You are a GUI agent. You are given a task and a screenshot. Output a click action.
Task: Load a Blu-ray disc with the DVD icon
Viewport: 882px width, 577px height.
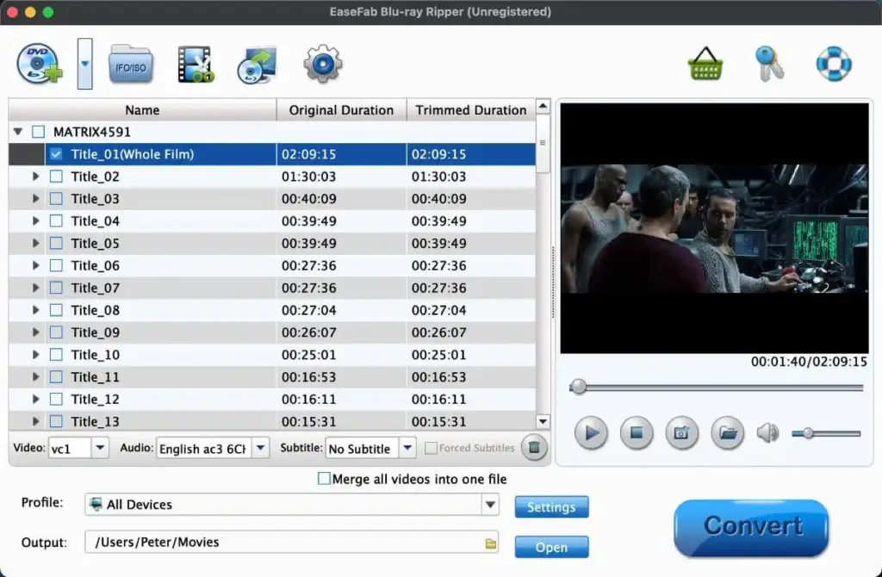pyautogui.click(x=37, y=63)
